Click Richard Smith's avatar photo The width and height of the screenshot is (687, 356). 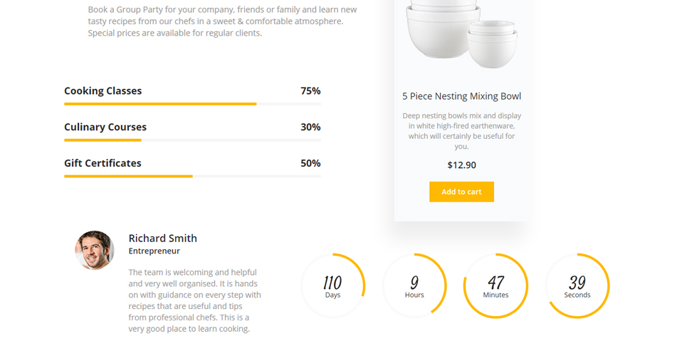94,251
